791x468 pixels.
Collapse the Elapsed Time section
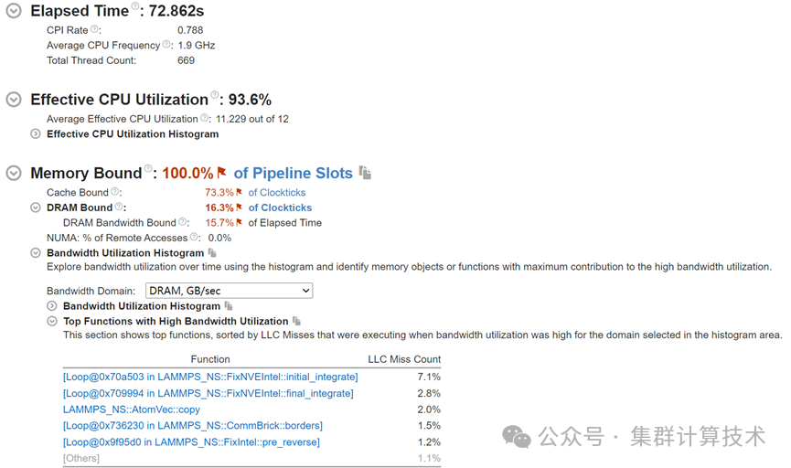[x=14, y=11]
